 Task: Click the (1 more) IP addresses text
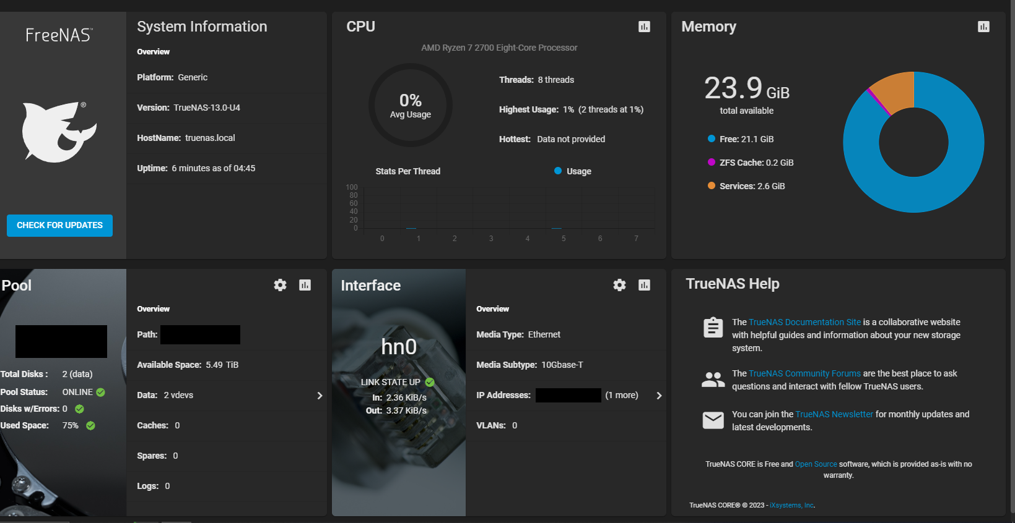tap(621, 395)
